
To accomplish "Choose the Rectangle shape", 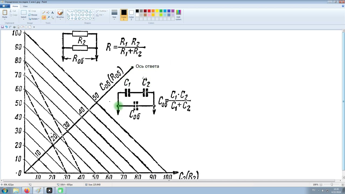I will coord(79,11).
